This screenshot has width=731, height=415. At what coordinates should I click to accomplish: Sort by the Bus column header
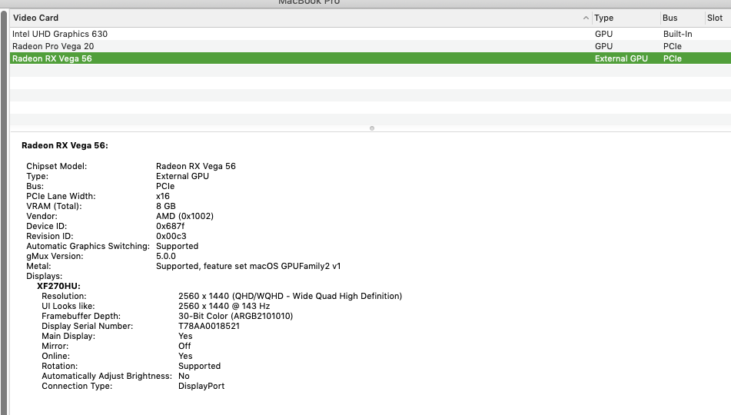tap(683, 18)
